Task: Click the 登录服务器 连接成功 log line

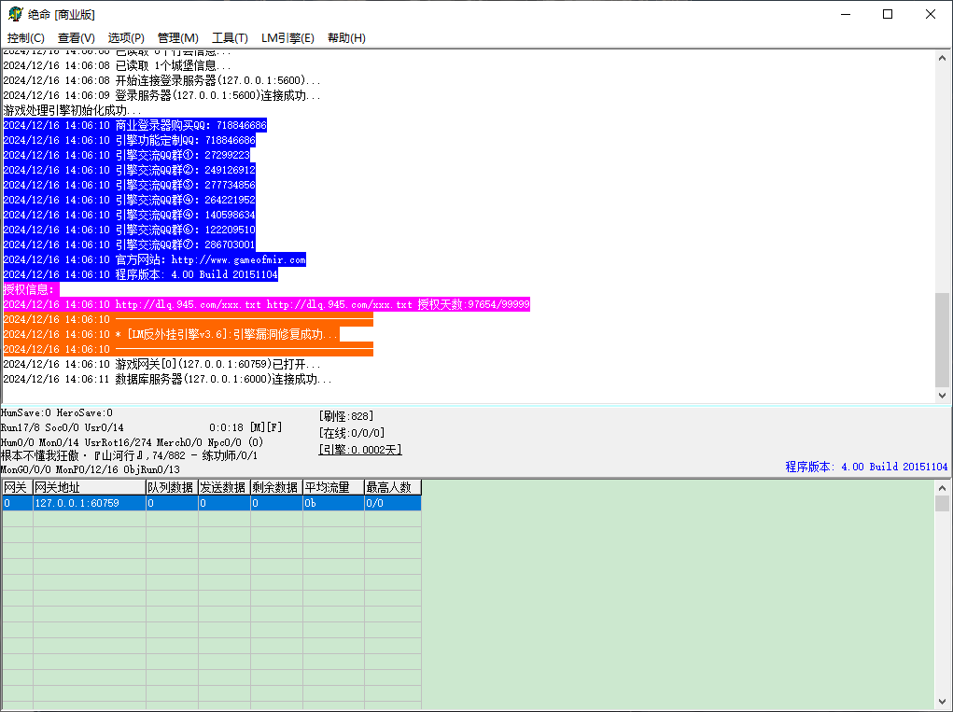Action: tap(161, 95)
